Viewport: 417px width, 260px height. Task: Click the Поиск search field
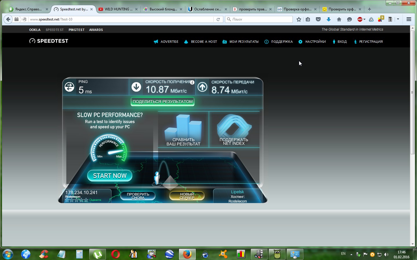point(259,19)
